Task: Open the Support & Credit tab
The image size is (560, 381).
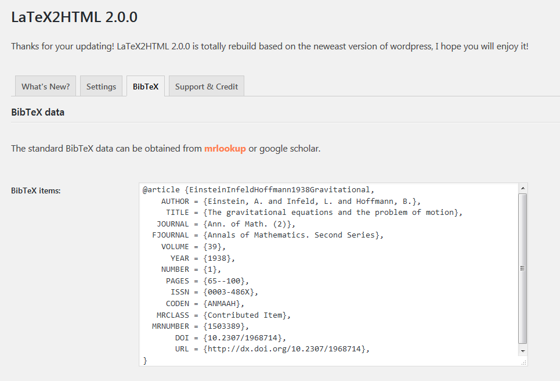Action: coord(207,86)
